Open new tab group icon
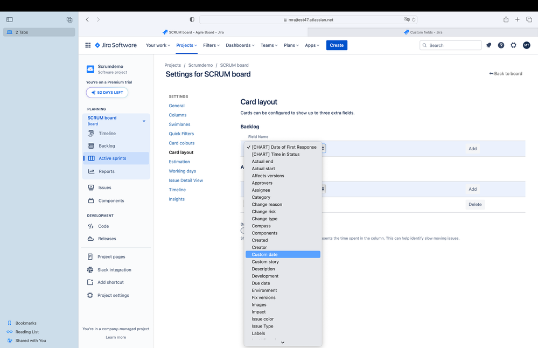This screenshot has width=538, height=348. pyautogui.click(x=69, y=19)
